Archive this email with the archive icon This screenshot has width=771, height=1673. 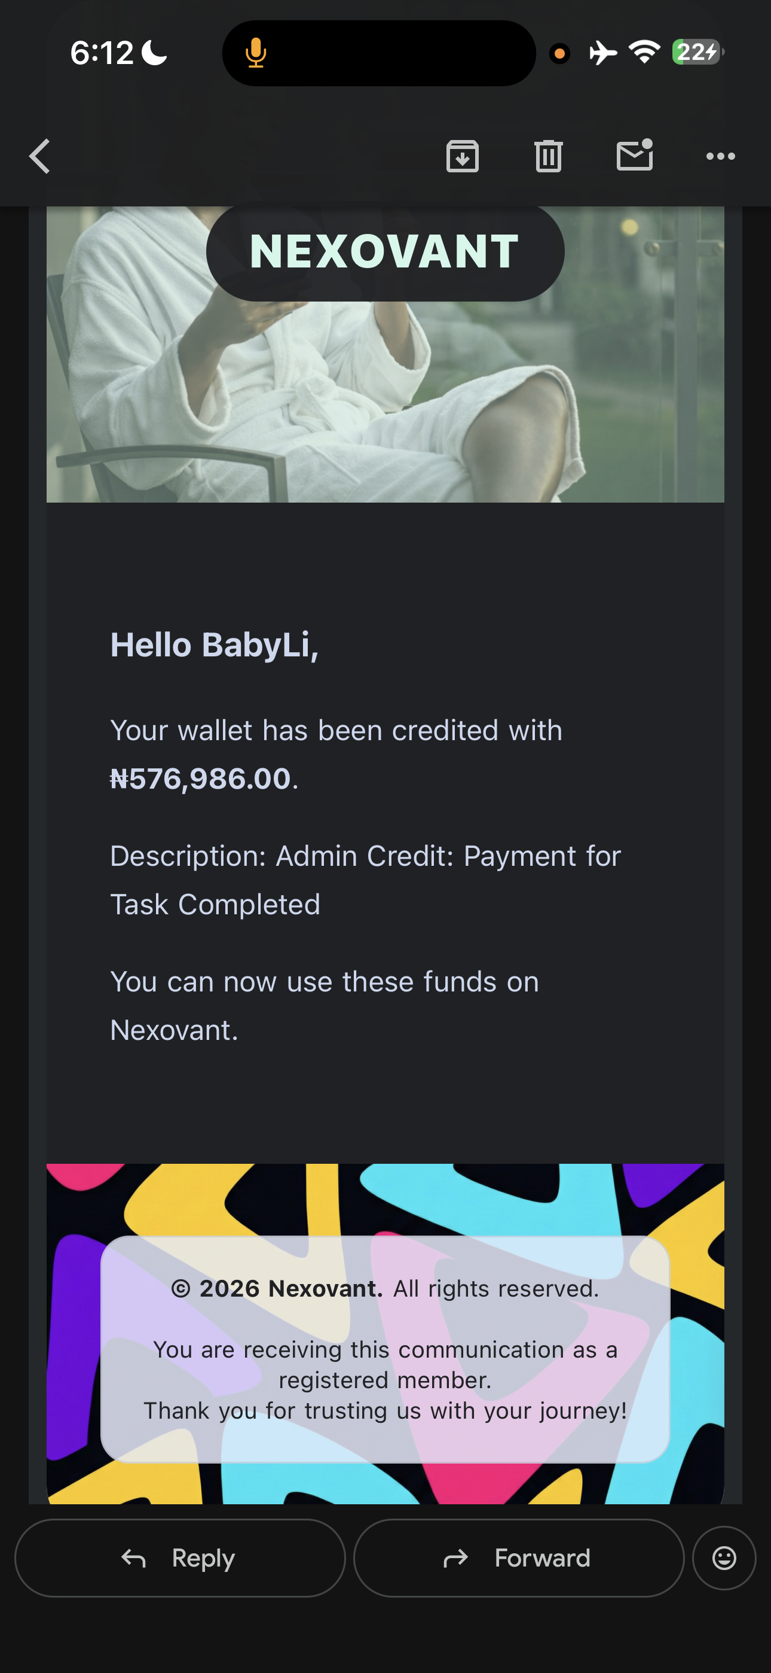(x=463, y=157)
